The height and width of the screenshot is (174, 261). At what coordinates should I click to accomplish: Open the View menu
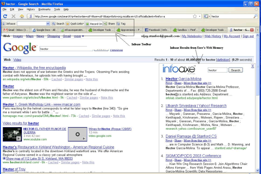point(21,9)
